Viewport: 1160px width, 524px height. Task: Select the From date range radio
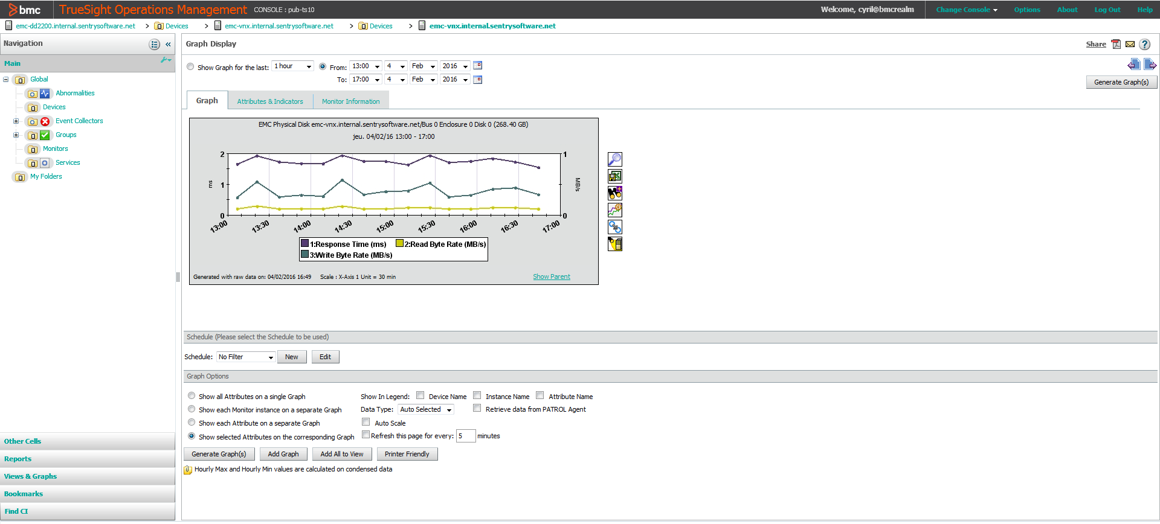click(x=323, y=66)
